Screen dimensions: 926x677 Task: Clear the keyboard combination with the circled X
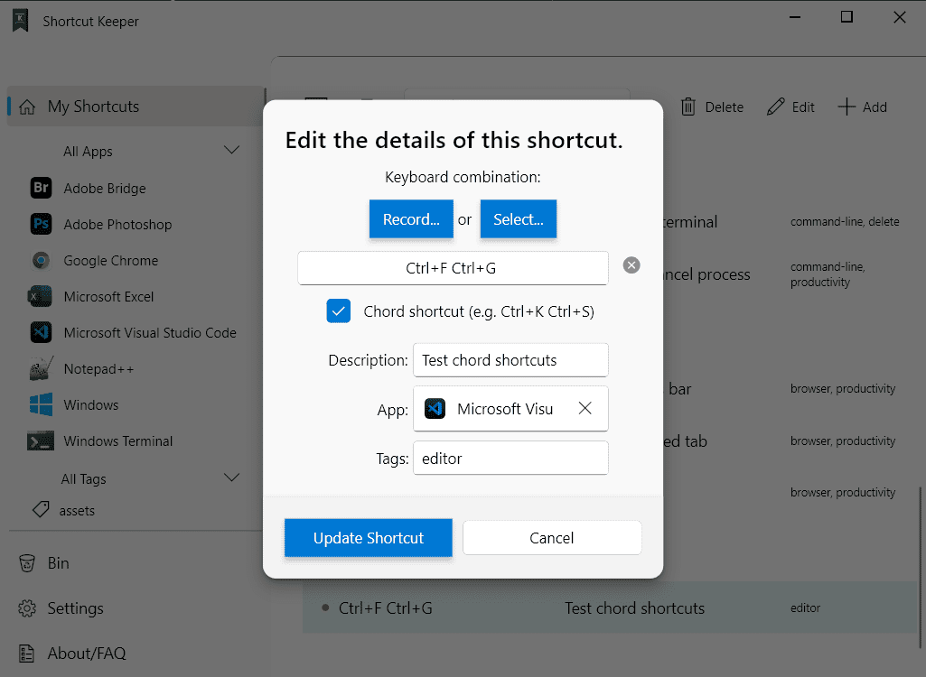[x=631, y=265]
